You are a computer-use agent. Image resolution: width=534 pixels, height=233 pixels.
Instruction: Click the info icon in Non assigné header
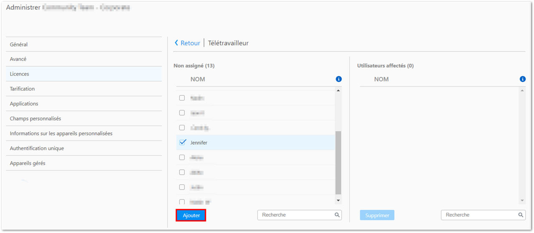click(x=338, y=79)
